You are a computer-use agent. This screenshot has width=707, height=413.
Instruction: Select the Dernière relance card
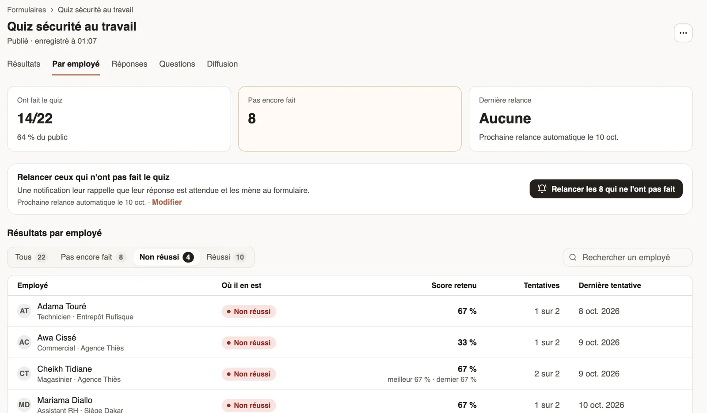tap(581, 119)
